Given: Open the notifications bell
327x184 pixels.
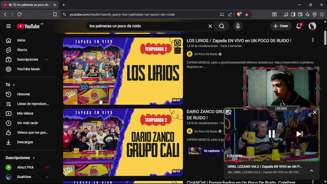Looking at the screenshot, I should pos(299,26).
